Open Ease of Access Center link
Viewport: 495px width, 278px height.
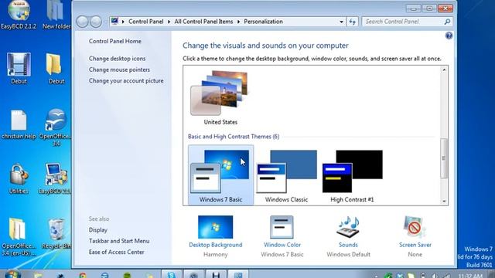point(117,253)
